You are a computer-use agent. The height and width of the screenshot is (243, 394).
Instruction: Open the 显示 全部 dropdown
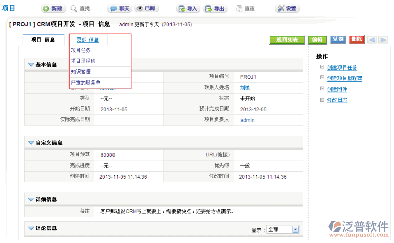click(283, 230)
